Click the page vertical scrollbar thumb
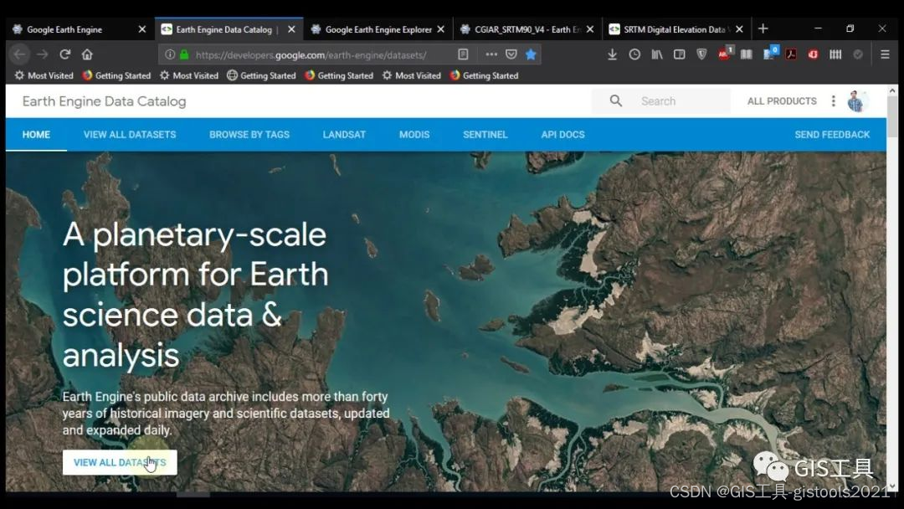Screen dimensions: 904x509 point(892,117)
